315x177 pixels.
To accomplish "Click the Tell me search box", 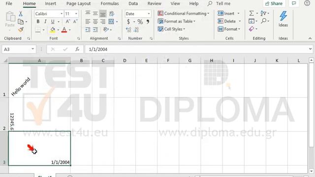I will point(220,3).
